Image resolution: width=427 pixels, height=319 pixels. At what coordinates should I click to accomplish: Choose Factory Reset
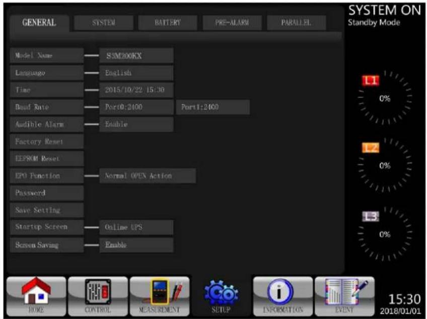(x=46, y=141)
